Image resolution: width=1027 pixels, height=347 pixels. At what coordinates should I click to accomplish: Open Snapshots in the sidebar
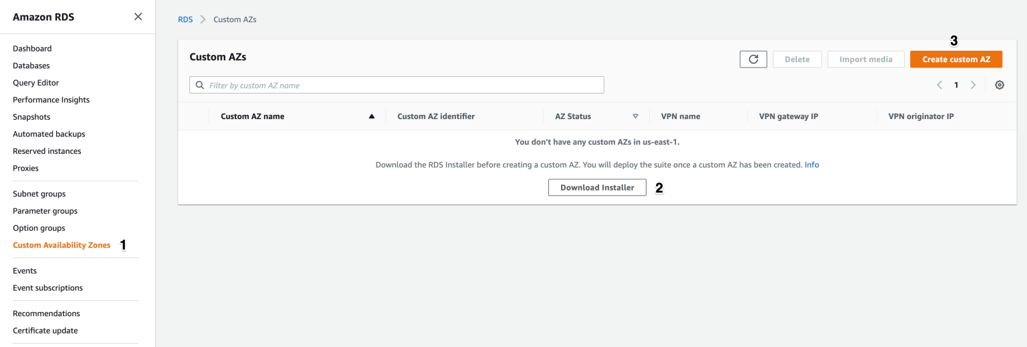point(31,117)
